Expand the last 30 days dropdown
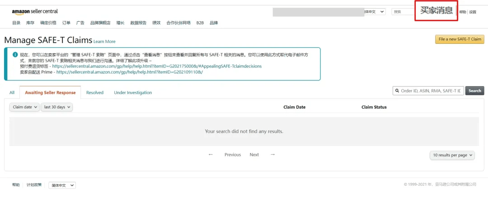Screen dimensions: 488x207 (x=56, y=107)
